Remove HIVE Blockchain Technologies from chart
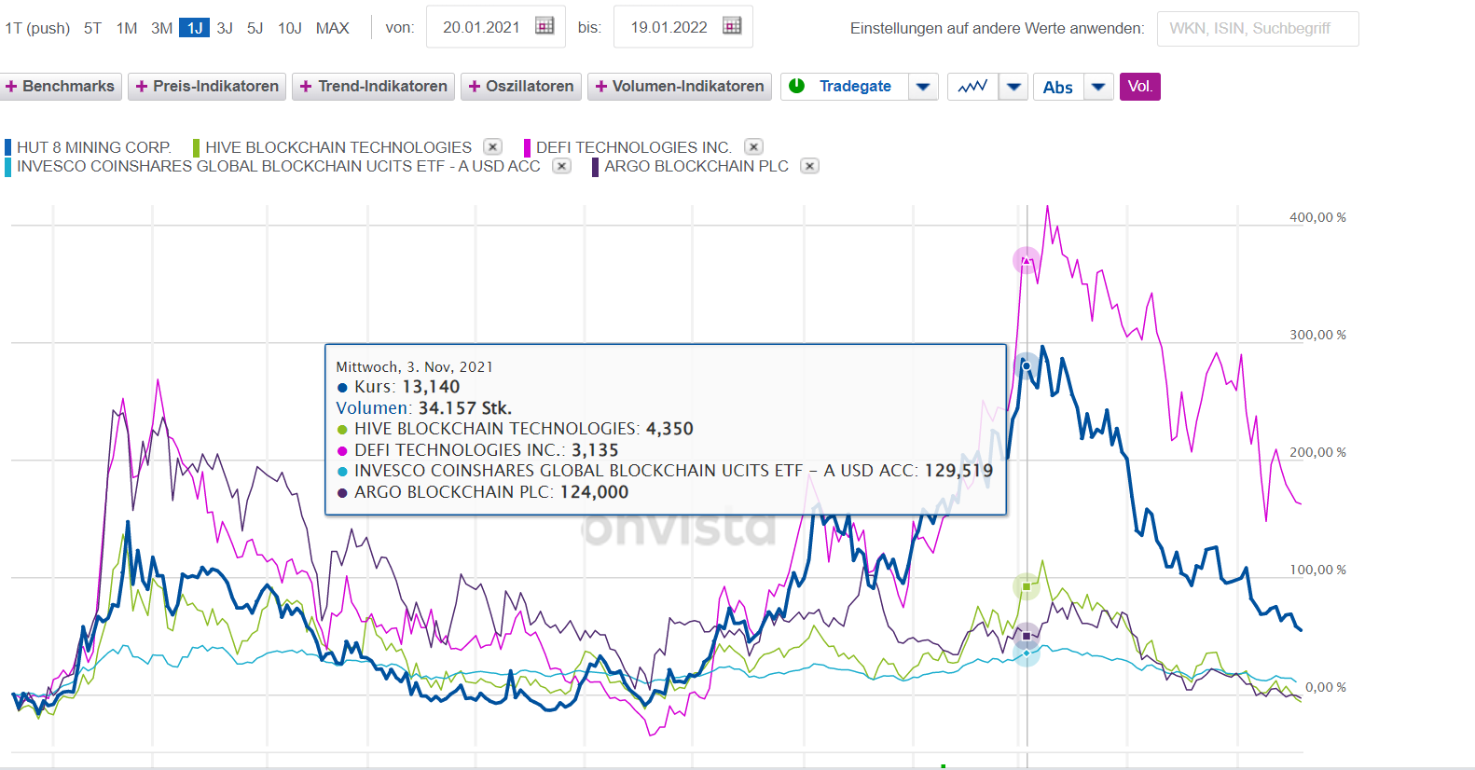1475x770 pixels. (493, 147)
